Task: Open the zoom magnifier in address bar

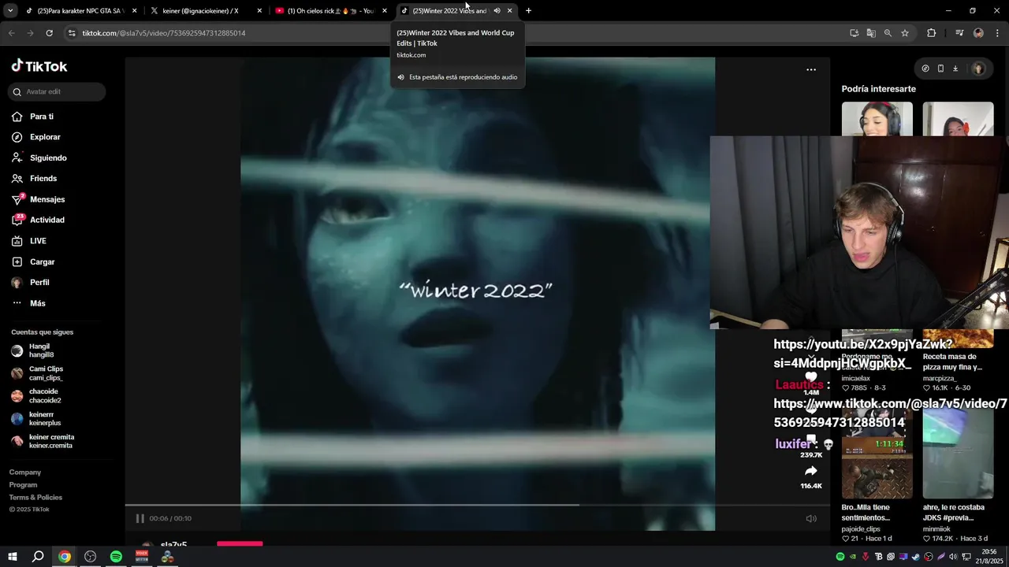Action: [x=888, y=33]
